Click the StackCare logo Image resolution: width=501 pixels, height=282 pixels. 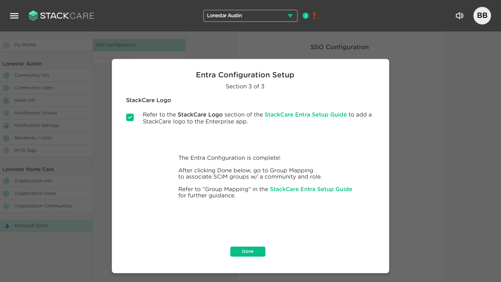click(61, 16)
